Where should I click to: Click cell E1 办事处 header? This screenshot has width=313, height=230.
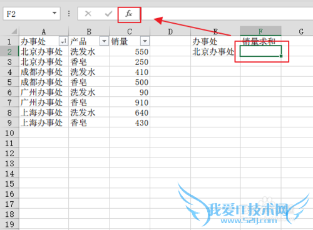pos(215,41)
